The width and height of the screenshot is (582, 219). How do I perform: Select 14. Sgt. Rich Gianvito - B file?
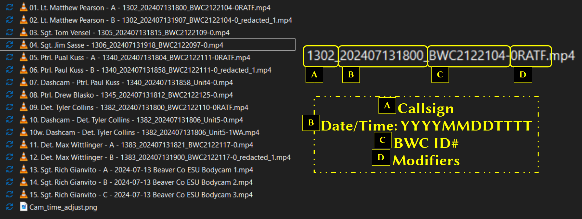coord(141,182)
